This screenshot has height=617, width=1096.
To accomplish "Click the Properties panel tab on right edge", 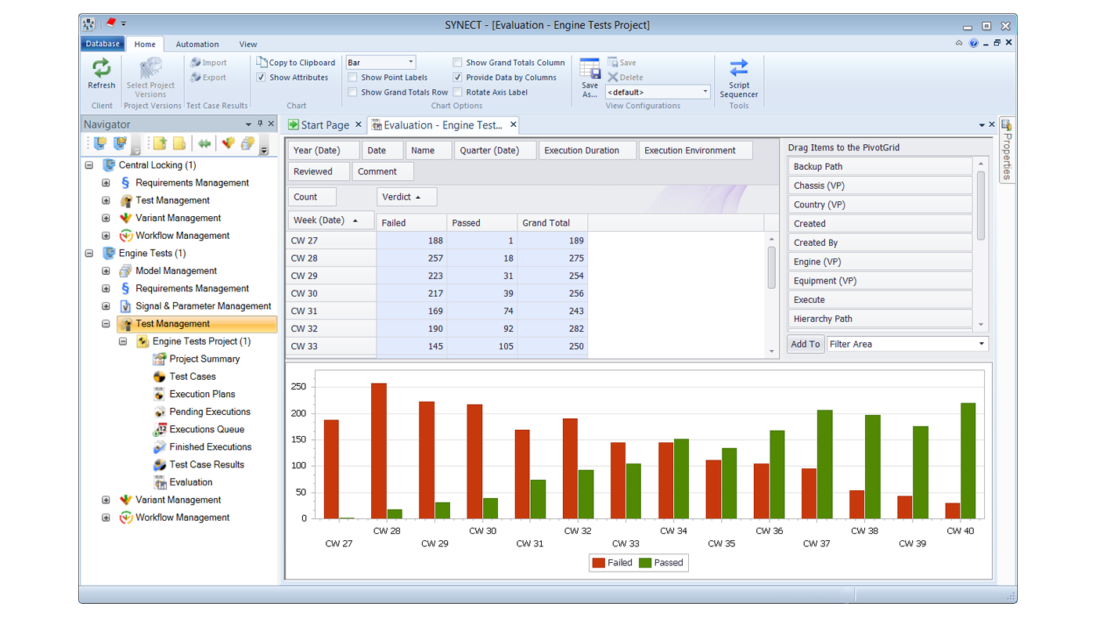I will pos(1006,150).
